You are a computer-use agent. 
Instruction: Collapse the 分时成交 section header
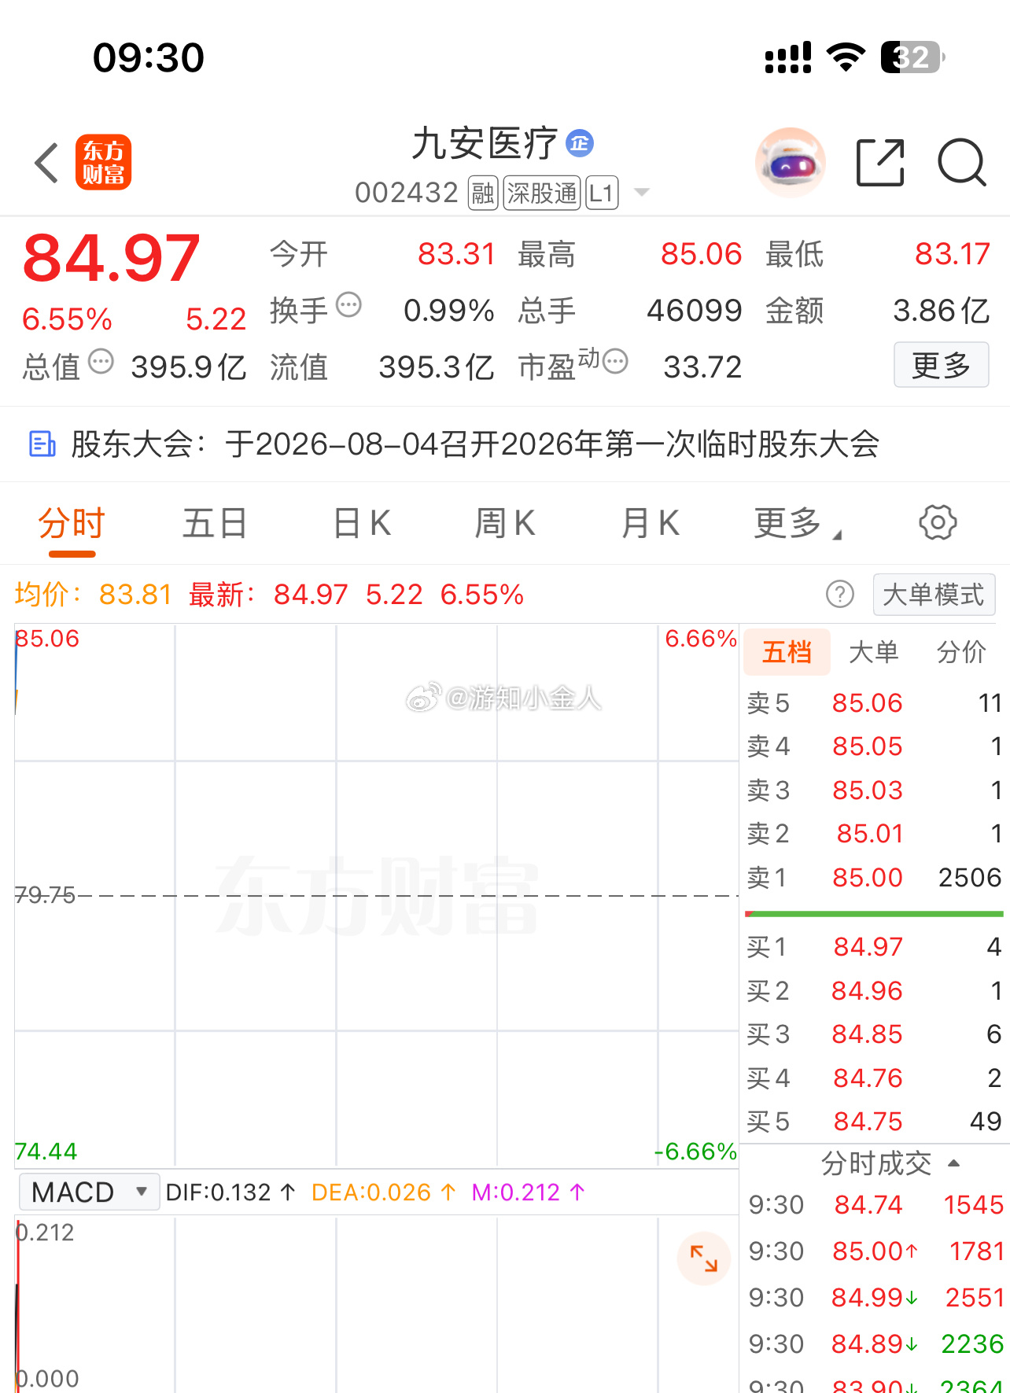coord(890,1163)
